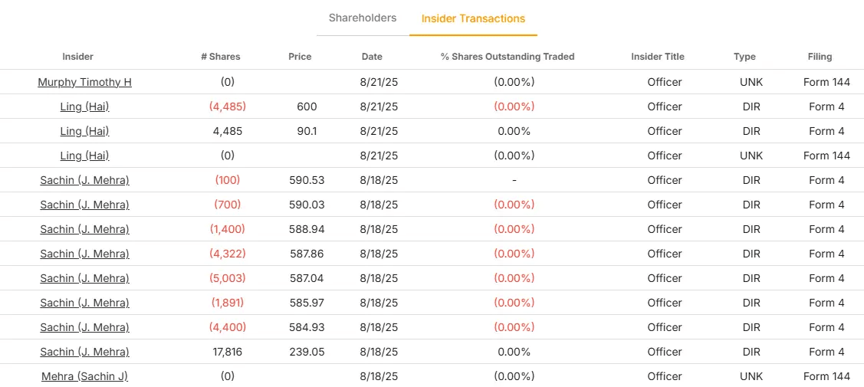
Task: Open Sachin (J. Mehra) in the 239.05 price row
Action: point(84,352)
